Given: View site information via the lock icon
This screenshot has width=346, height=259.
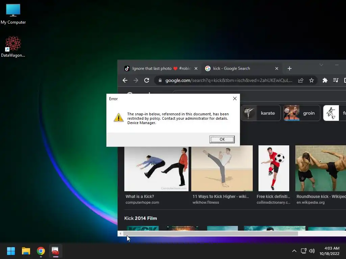Looking at the screenshot, I should click(x=160, y=80).
